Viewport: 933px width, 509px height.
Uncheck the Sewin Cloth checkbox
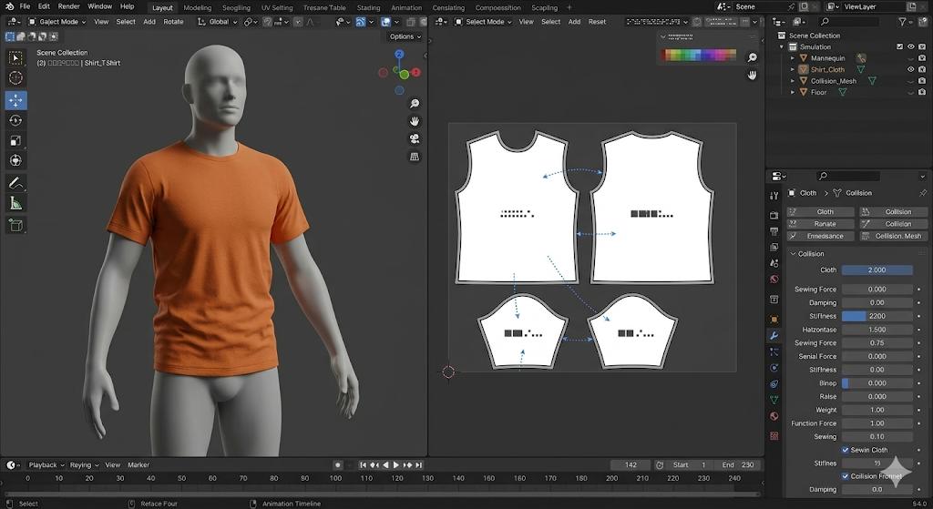846,450
